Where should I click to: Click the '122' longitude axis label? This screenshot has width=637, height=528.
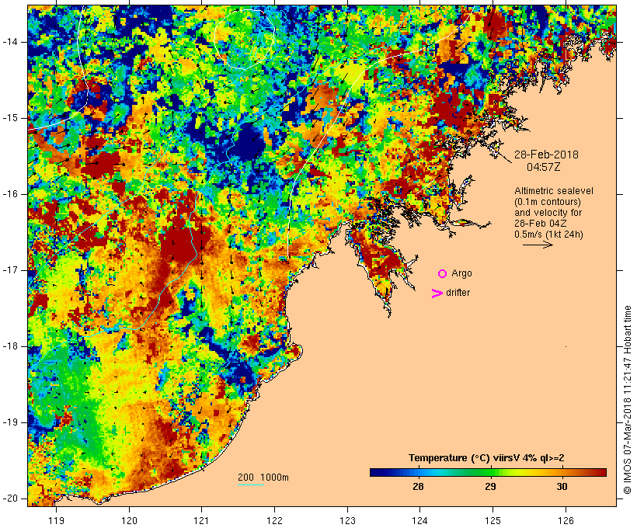click(275, 521)
